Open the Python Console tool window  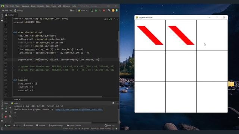(x=74, y=125)
